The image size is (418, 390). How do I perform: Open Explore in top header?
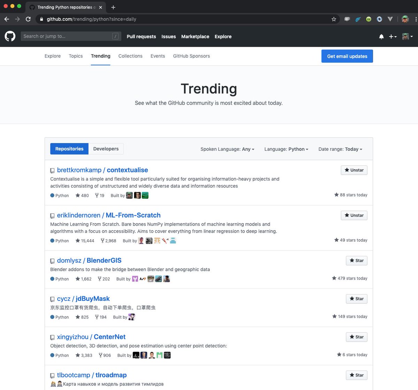point(223,37)
